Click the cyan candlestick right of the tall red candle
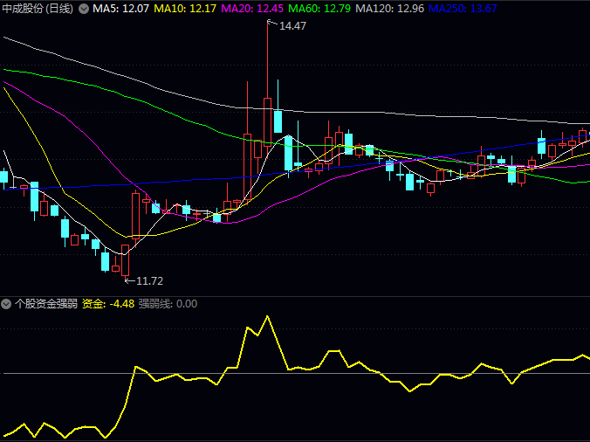 (x=278, y=121)
